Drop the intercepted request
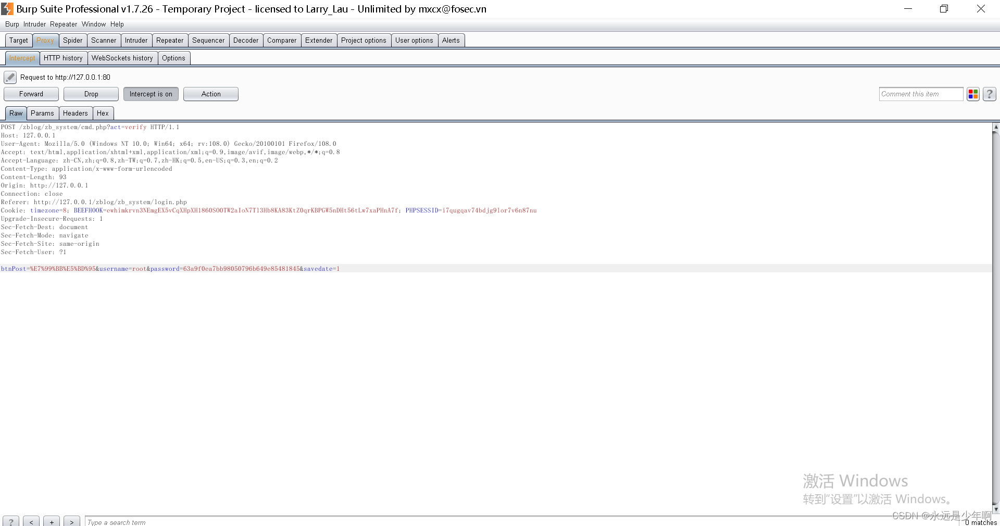Screen dimensions: 1000x526 click(x=91, y=94)
